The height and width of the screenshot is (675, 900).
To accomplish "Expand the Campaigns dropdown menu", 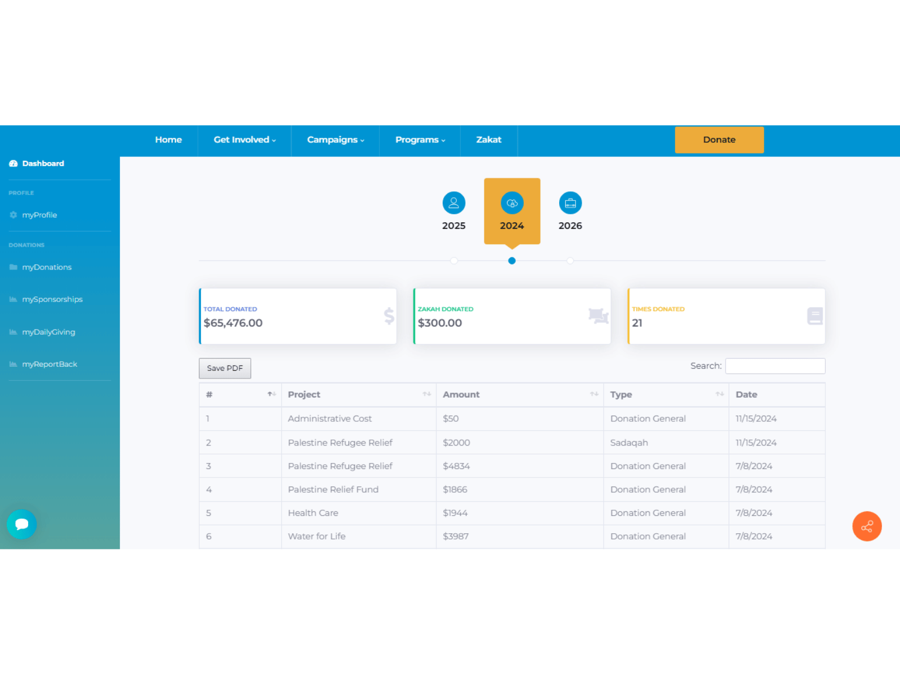I will 335,140.
